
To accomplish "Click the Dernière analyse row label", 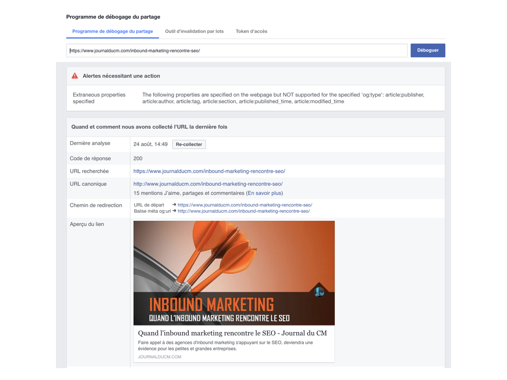I will point(90,143).
